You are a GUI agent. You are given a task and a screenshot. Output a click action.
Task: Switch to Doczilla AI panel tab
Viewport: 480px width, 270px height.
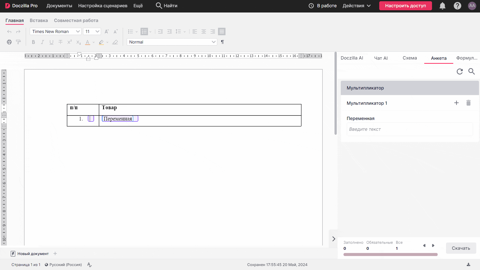352,58
